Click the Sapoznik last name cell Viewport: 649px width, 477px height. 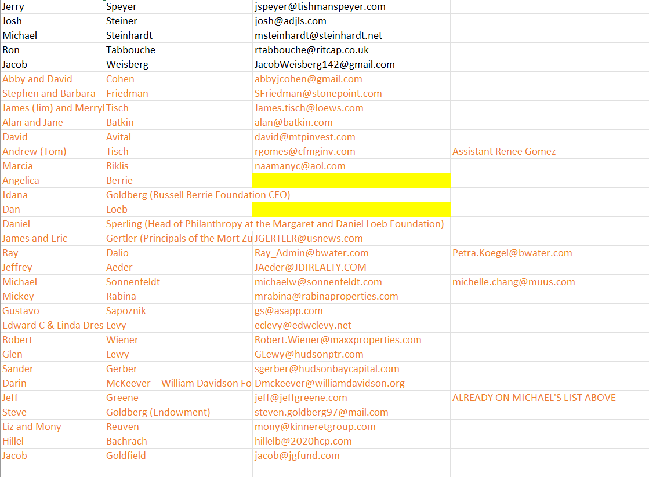(126, 311)
